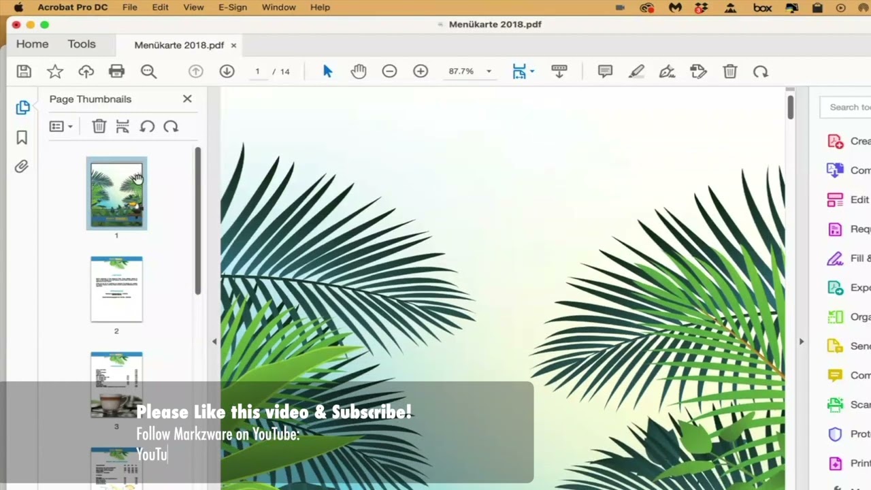The height and width of the screenshot is (490, 871).
Task: Go to previous page arrow
Action: click(196, 71)
